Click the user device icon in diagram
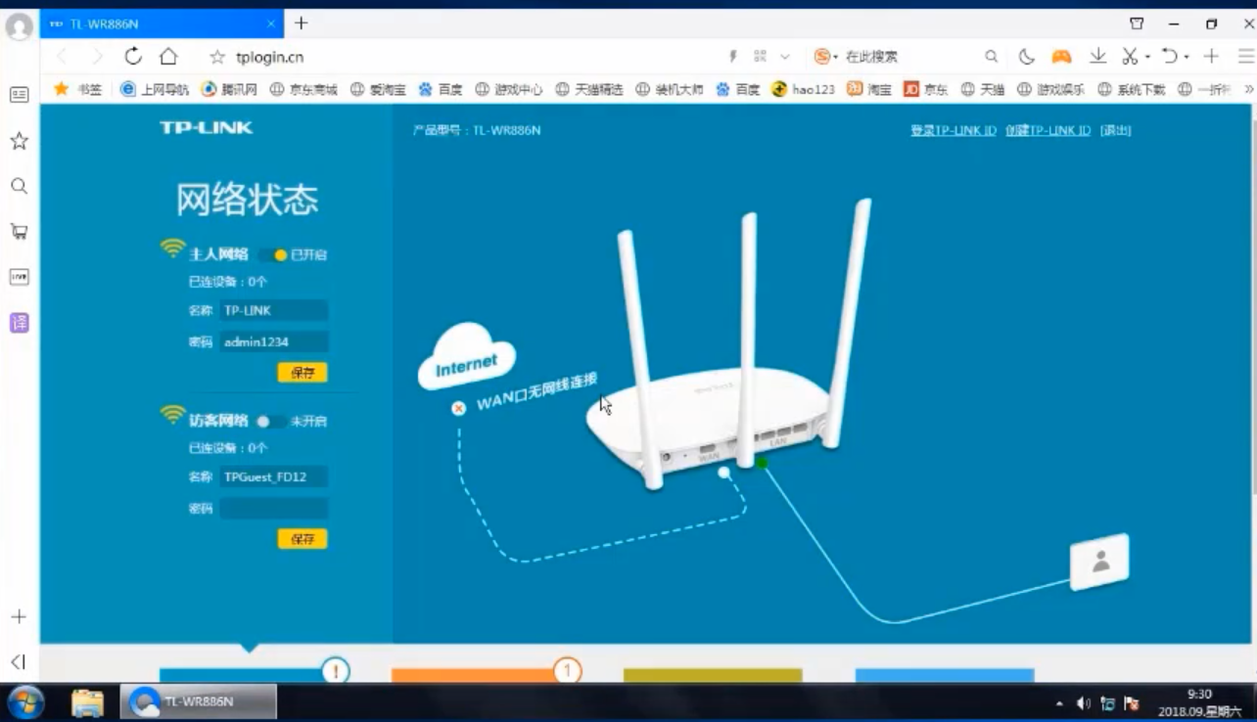 (1100, 562)
